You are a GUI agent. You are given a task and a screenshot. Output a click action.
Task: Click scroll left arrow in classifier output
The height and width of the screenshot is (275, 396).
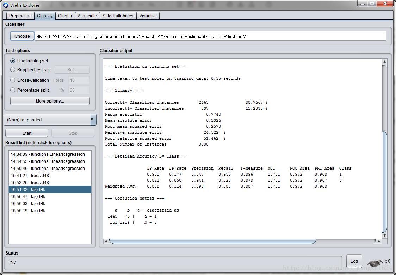[x=106, y=241]
